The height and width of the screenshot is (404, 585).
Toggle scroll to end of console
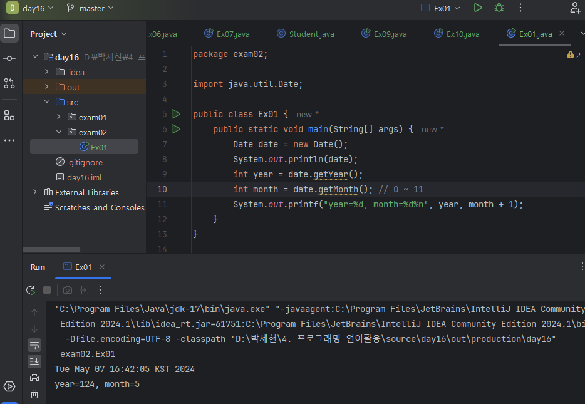tap(34, 361)
